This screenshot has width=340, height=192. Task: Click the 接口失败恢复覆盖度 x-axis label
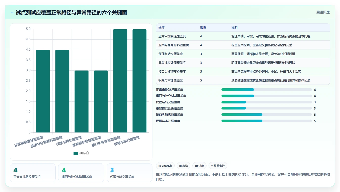pyautogui.click(x=106, y=142)
